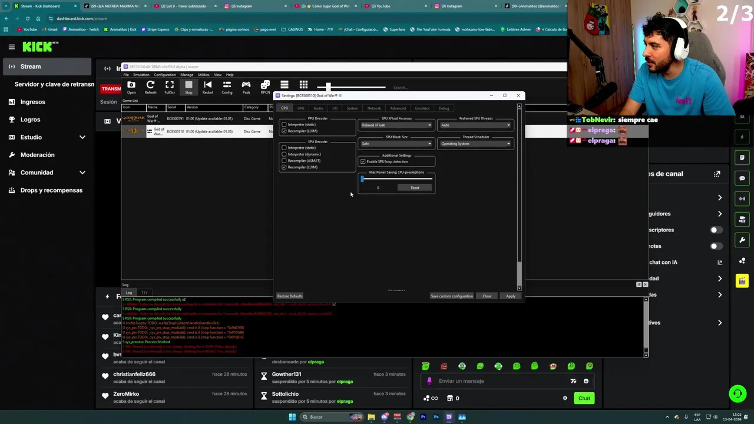
Task: Click the red angry emote above chat input
Action: point(444,366)
